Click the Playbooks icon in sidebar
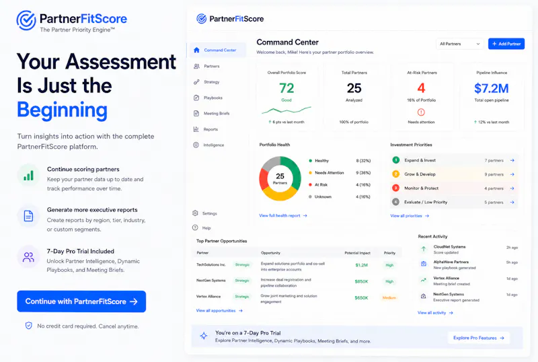The image size is (538, 362). point(196,98)
